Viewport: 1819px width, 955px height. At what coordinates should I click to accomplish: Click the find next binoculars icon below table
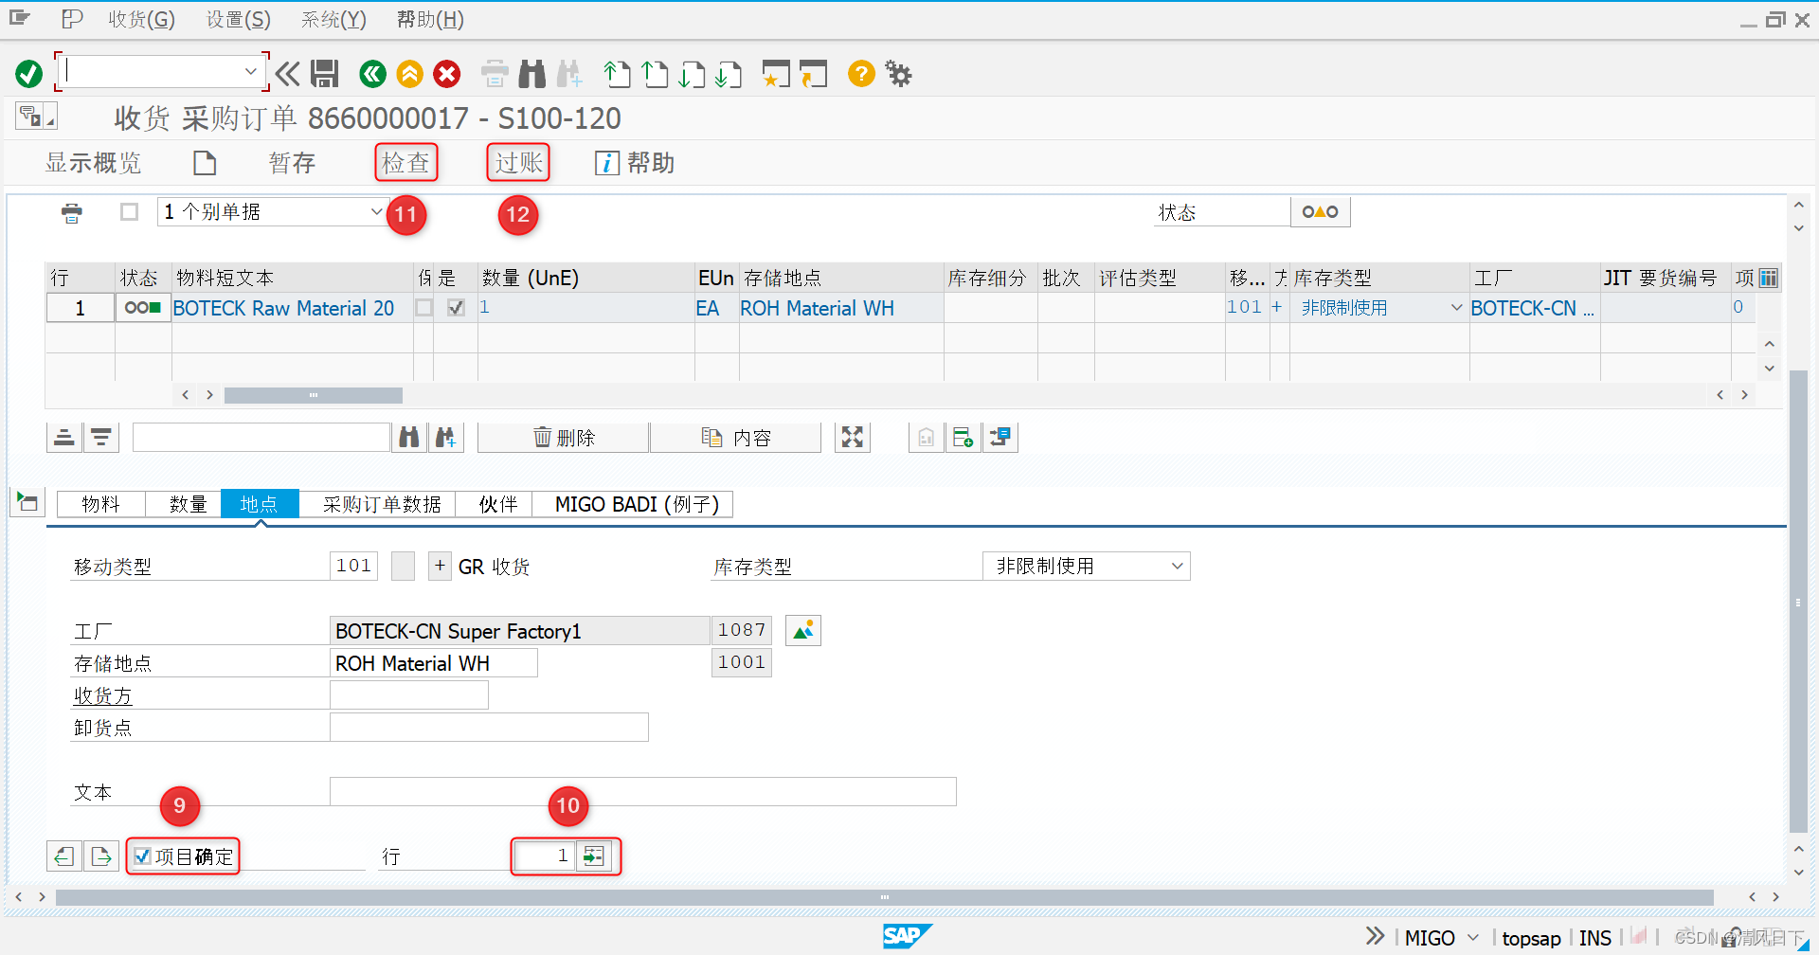point(445,437)
